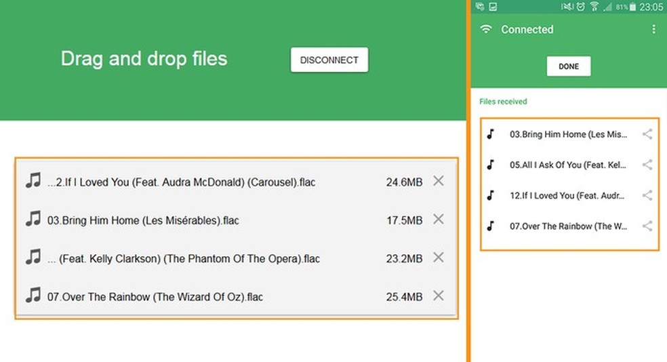
Task: Click the DISCONNECT button
Action: (329, 60)
